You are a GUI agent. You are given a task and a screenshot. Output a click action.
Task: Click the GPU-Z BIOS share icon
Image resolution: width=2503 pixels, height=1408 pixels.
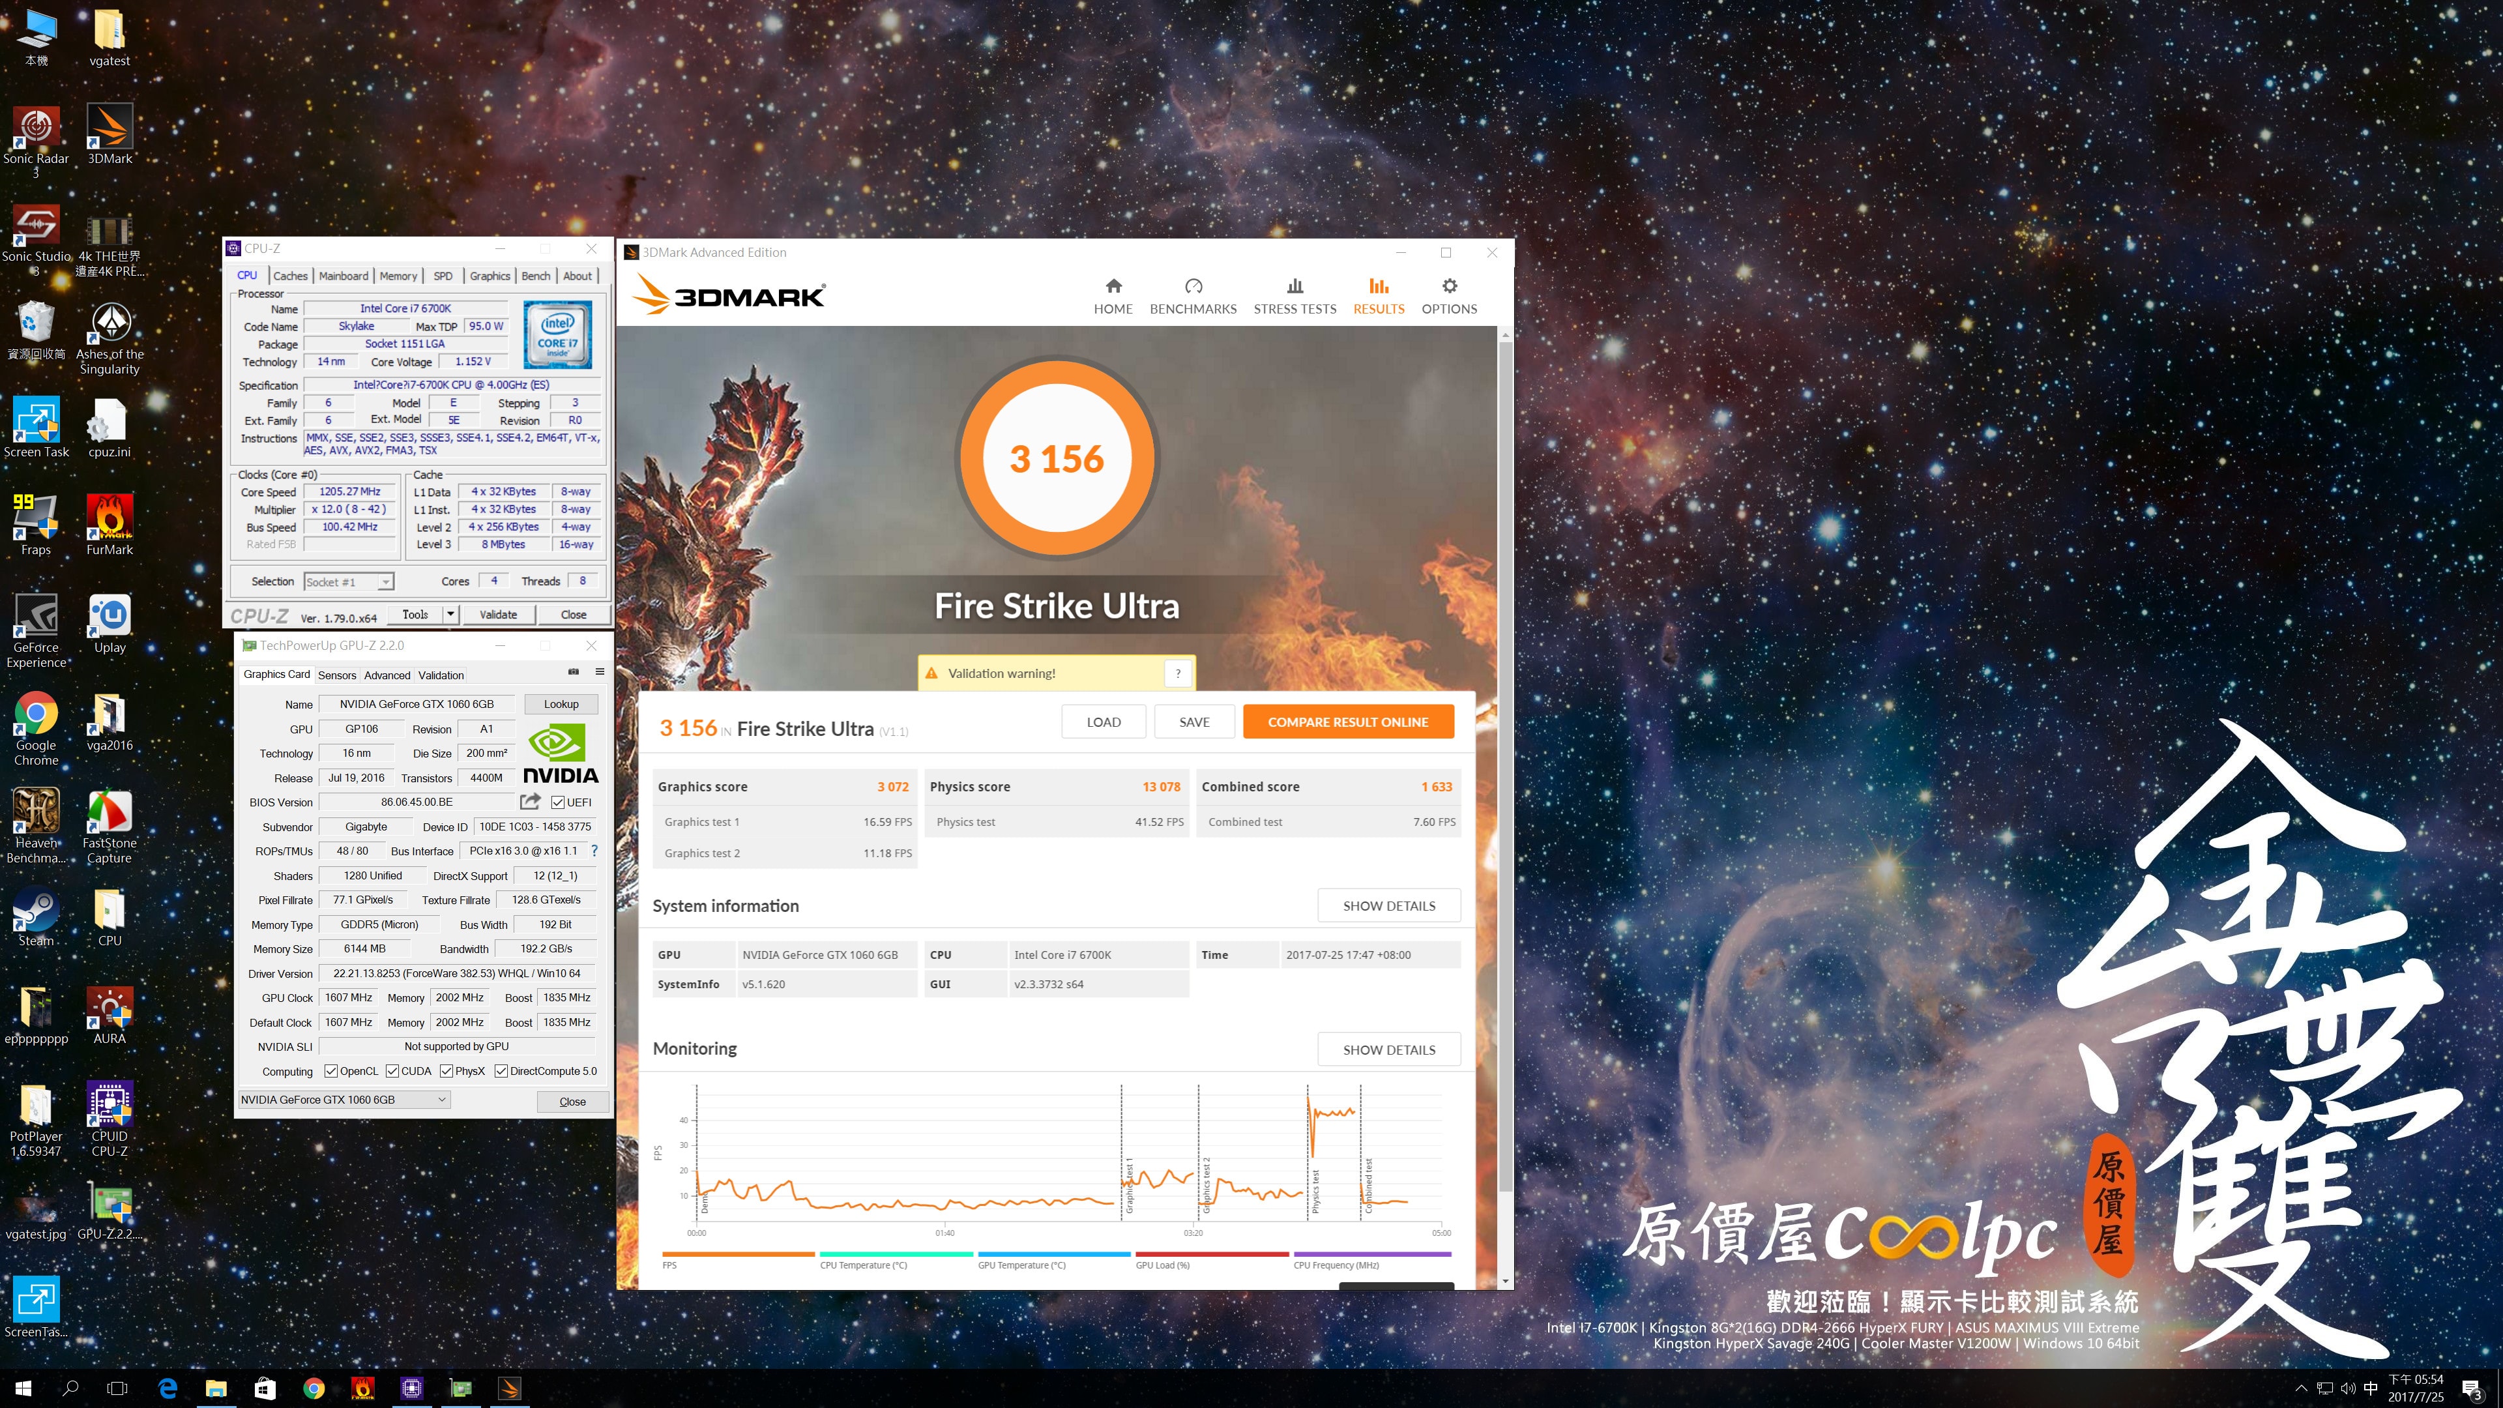[529, 802]
